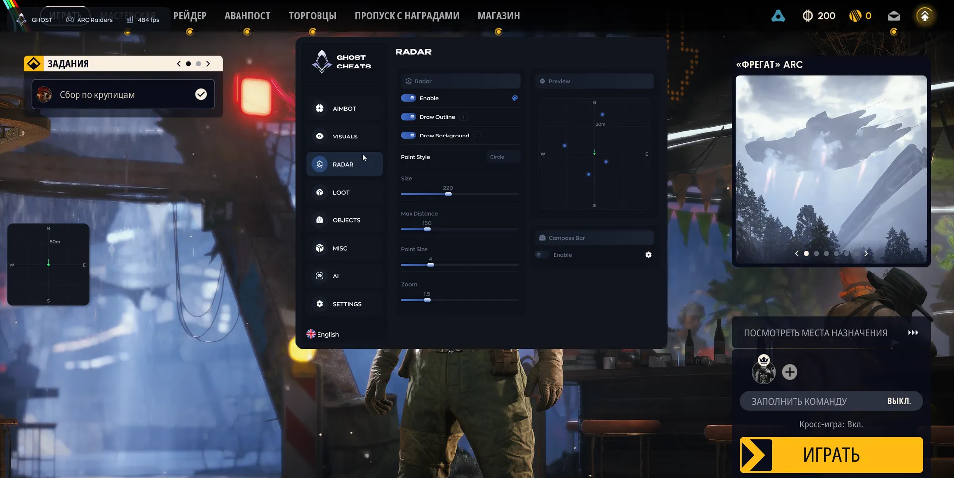
Task: Open the AIMBOT section icon
Action: pos(319,108)
